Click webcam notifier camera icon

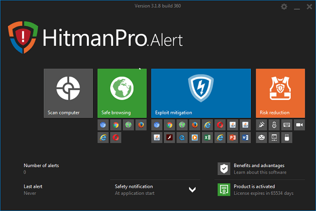click(x=300, y=125)
